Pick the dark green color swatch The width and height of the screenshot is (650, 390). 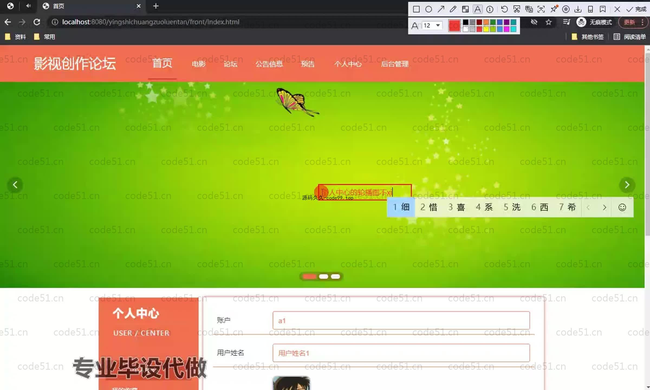[493, 22]
